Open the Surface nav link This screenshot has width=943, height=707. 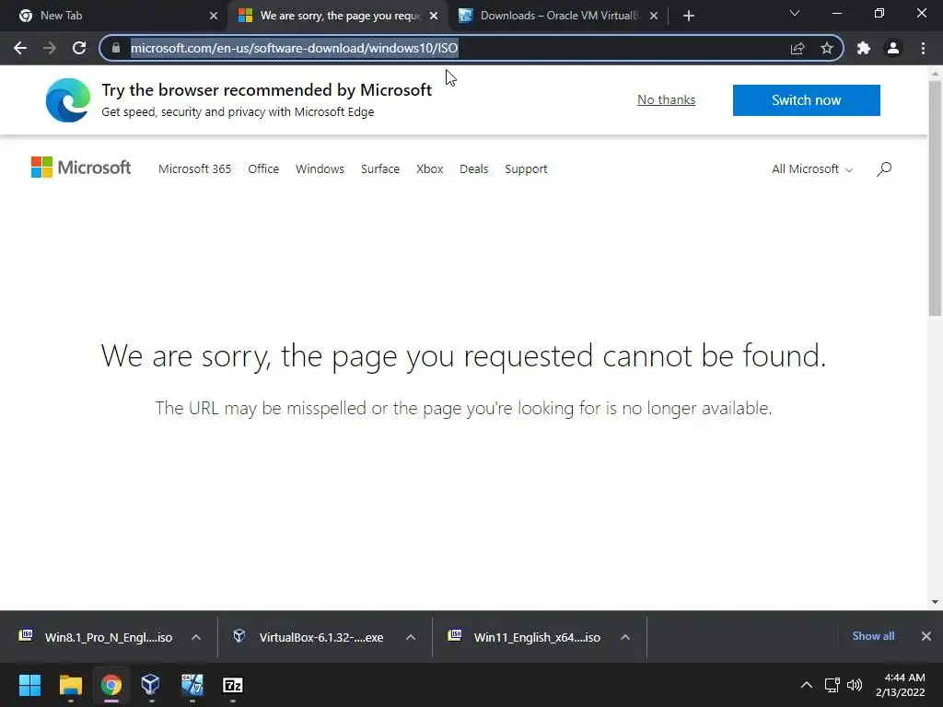[380, 169]
